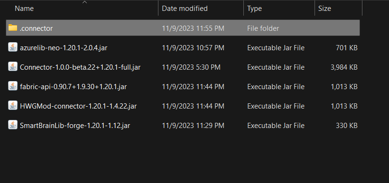Click the HWGMod-connector jar file icon
Viewport: 389px width, 183px height.
pos(13,106)
